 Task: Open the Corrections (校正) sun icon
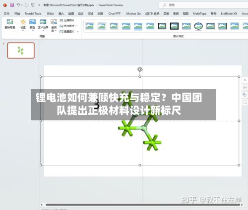point(23,22)
